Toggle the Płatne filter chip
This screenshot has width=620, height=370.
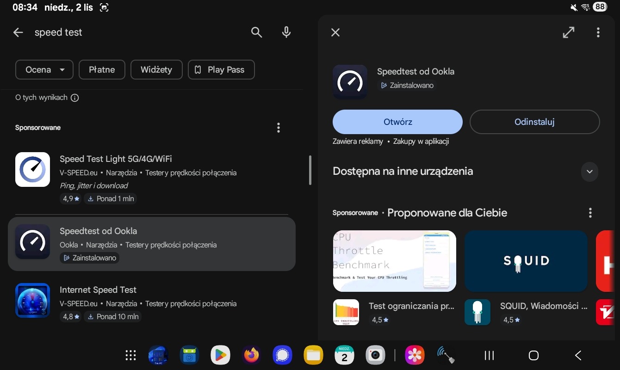coord(102,70)
